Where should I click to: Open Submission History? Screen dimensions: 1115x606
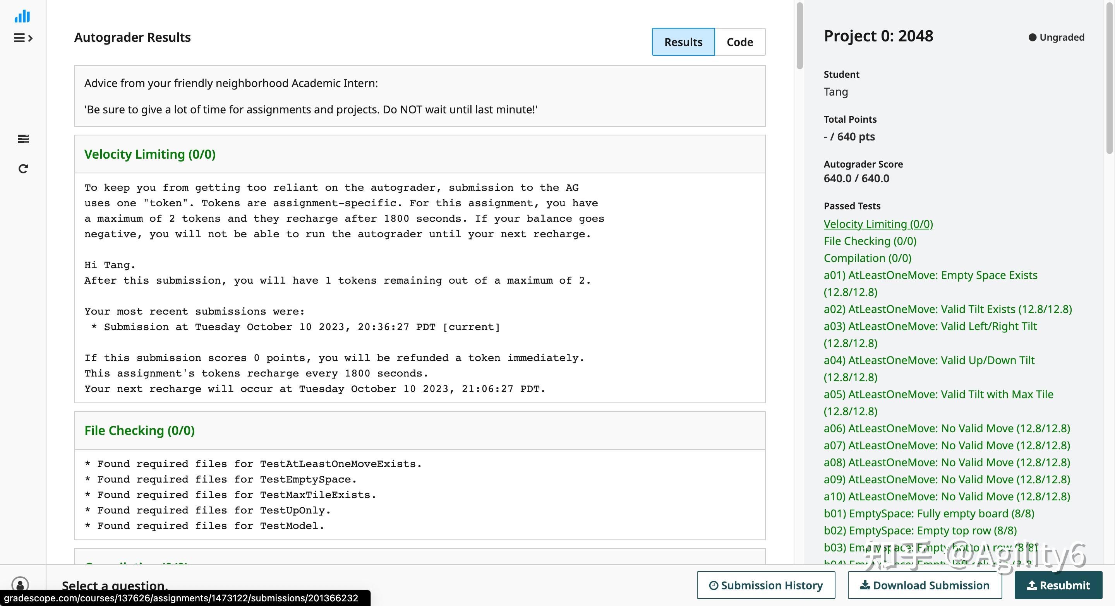pyautogui.click(x=766, y=585)
